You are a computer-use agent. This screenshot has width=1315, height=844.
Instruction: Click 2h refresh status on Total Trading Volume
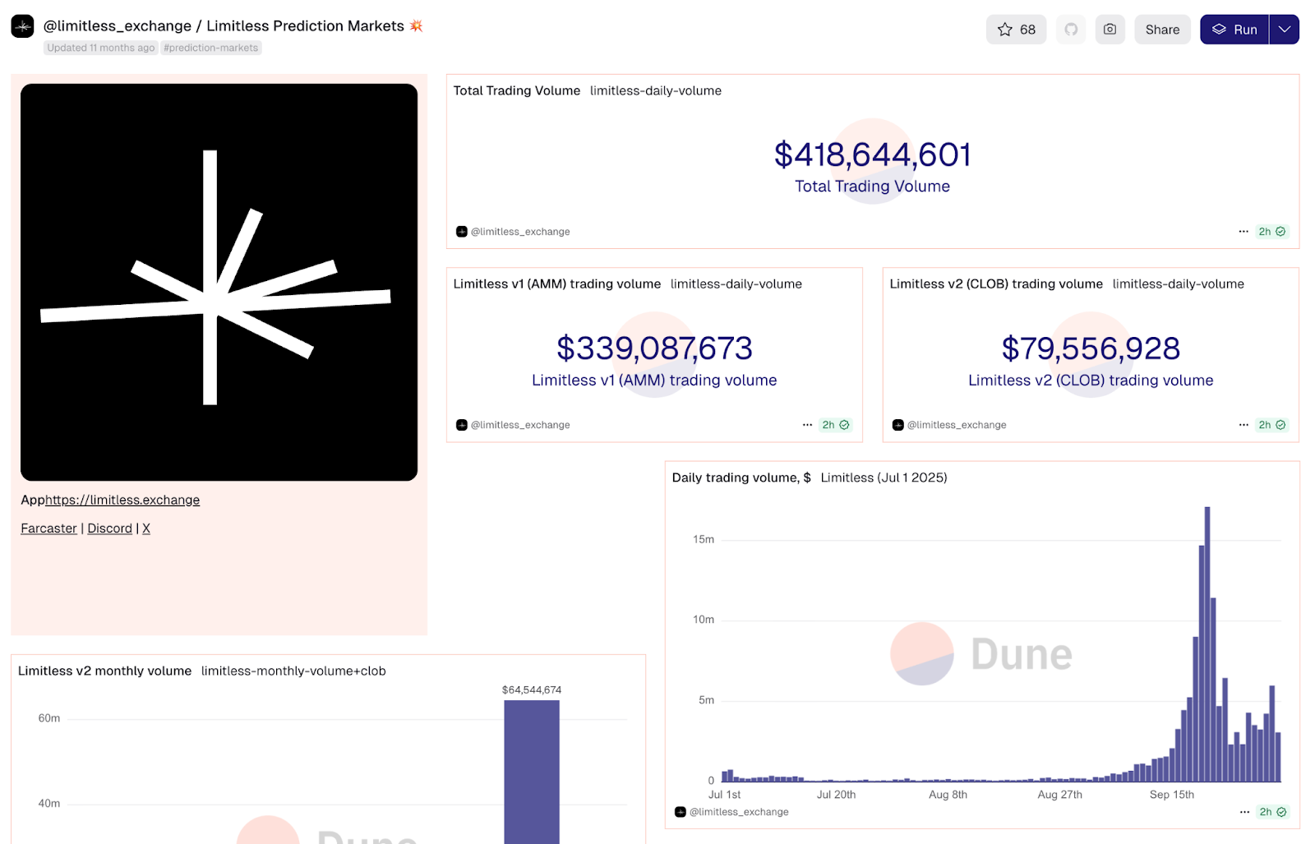point(1271,232)
